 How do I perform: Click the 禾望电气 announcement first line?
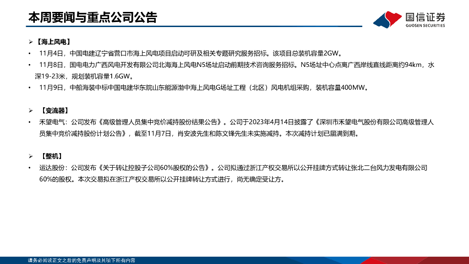pos(236,122)
